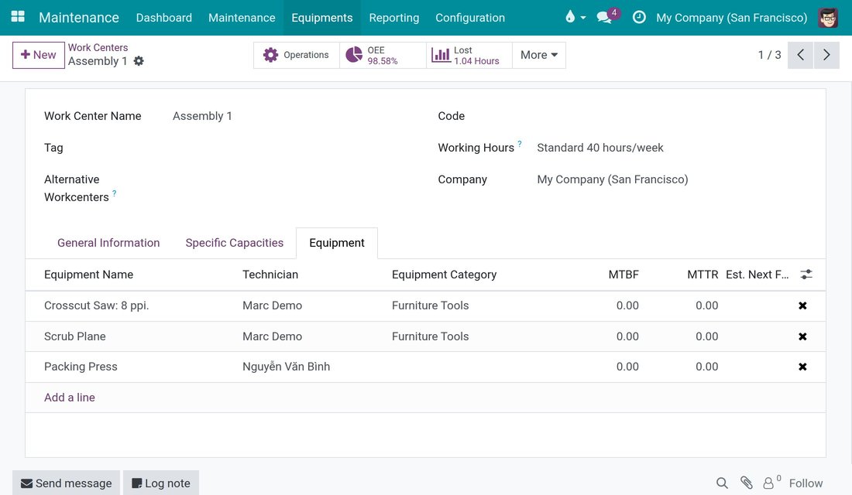The image size is (852, 495).
Task: Click the Add a line link
Action: 70,398
